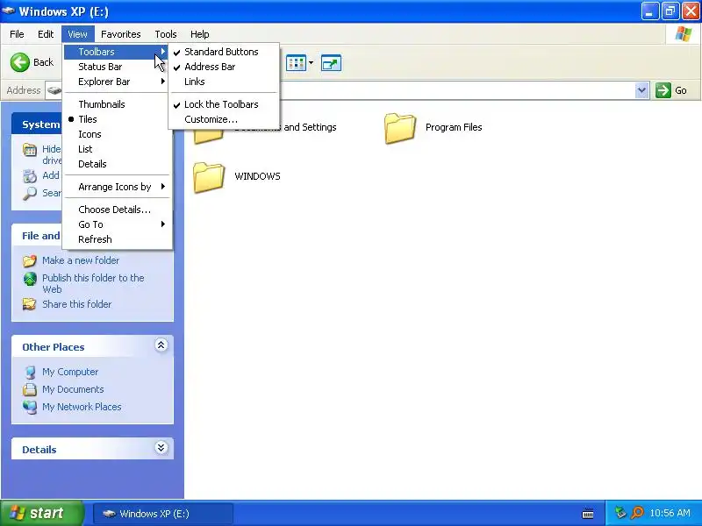702x526 pixels.
Task: Click Windows XP (E:) taskbar button
Action: coord(163,514)
